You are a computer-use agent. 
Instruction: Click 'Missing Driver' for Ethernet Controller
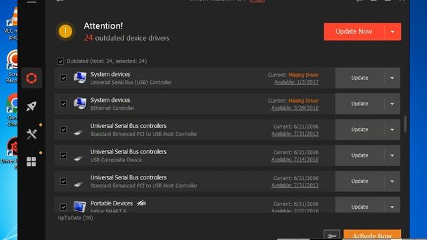click(x=304, y=101)
